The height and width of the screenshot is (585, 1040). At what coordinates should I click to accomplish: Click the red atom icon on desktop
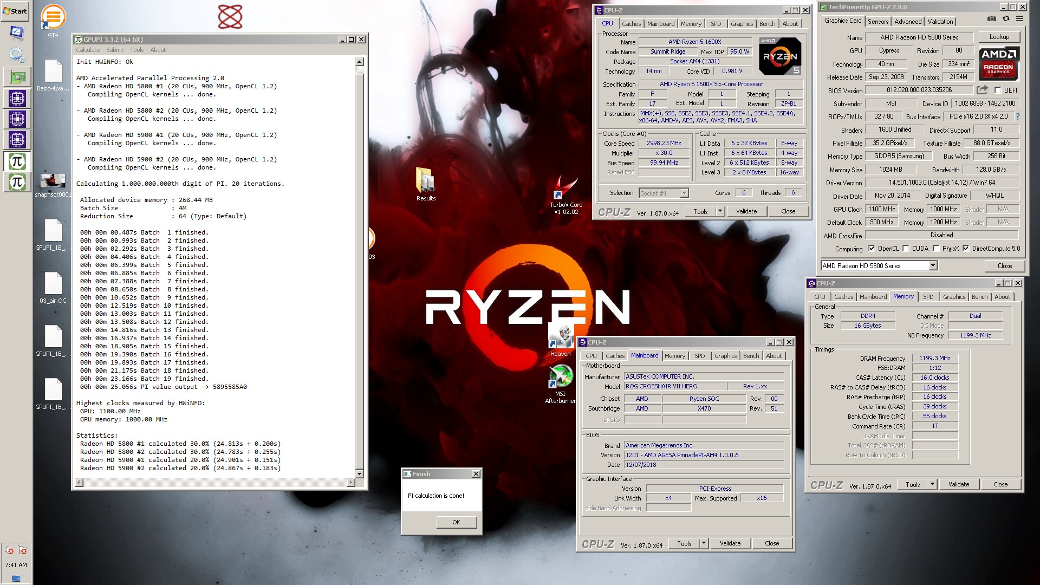230,17
